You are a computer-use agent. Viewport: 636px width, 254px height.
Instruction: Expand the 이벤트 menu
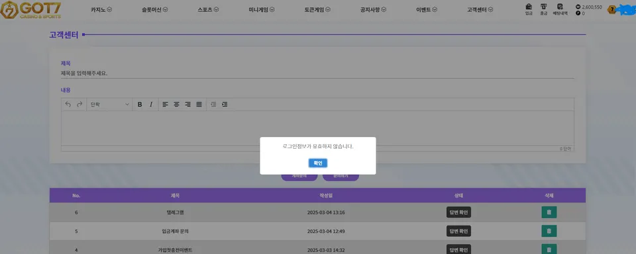pyautogui.click(x=427, y=10)
